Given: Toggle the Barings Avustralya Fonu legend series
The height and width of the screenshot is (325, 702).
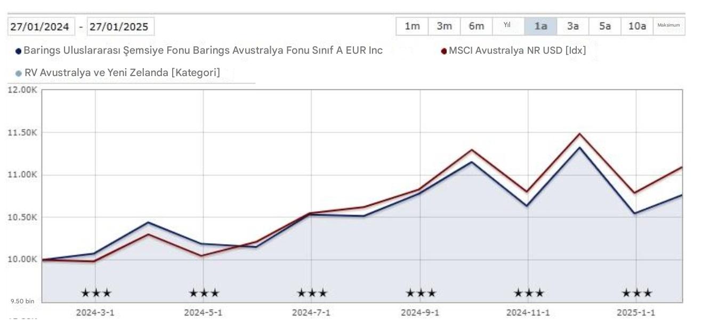Looking at the screenshot, I should pyautogui.click(x=203, y=51).
